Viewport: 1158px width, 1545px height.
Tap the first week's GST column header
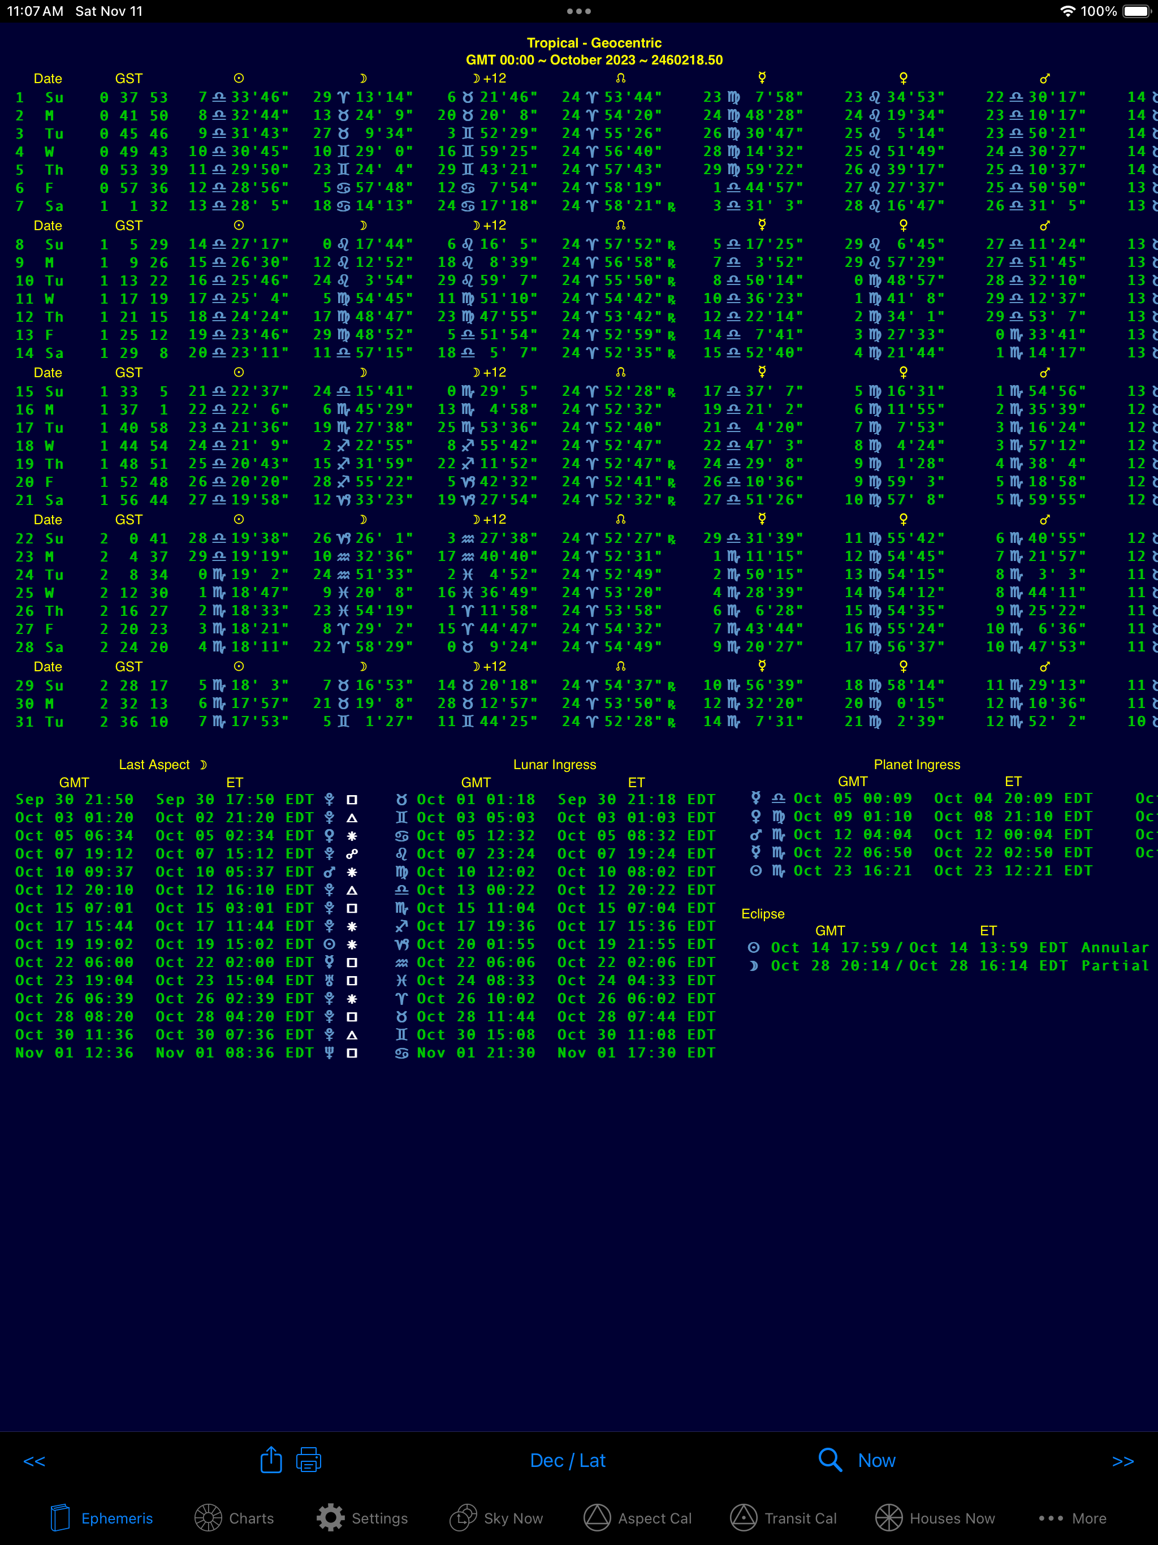click(128, 79)
